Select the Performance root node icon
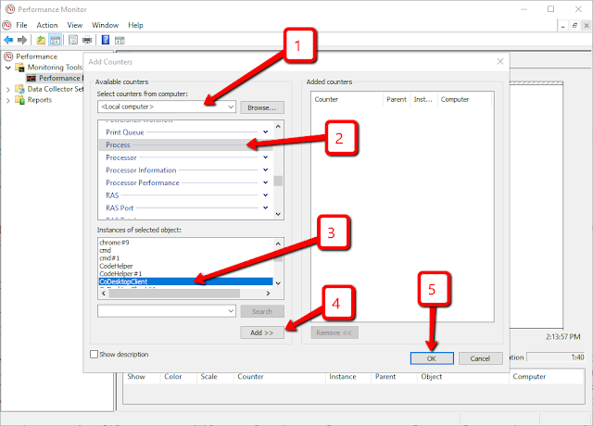The height and width of the screenshot is (426, 593). tap(8, 56)
